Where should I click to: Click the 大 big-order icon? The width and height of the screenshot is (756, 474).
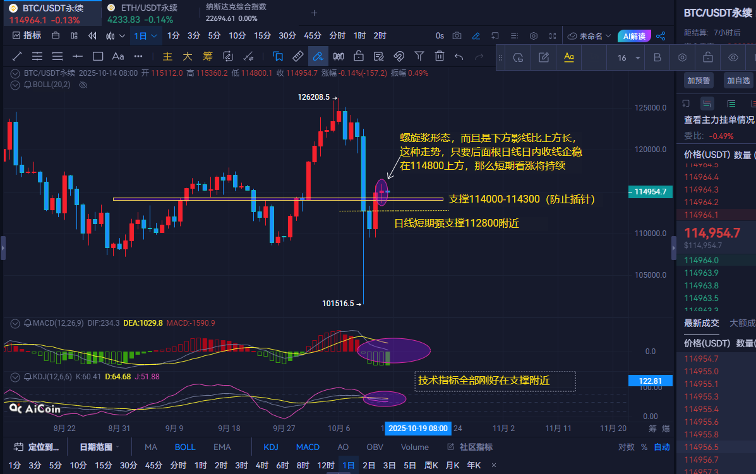point(188,56)
